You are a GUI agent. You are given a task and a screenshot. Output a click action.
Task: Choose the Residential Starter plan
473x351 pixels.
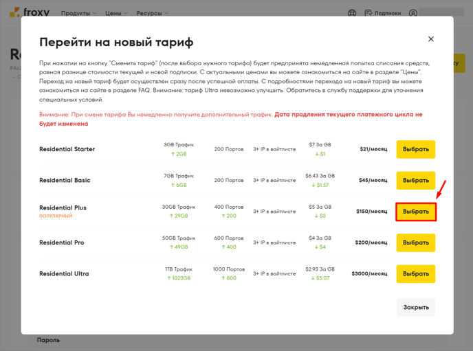point(416,149)
